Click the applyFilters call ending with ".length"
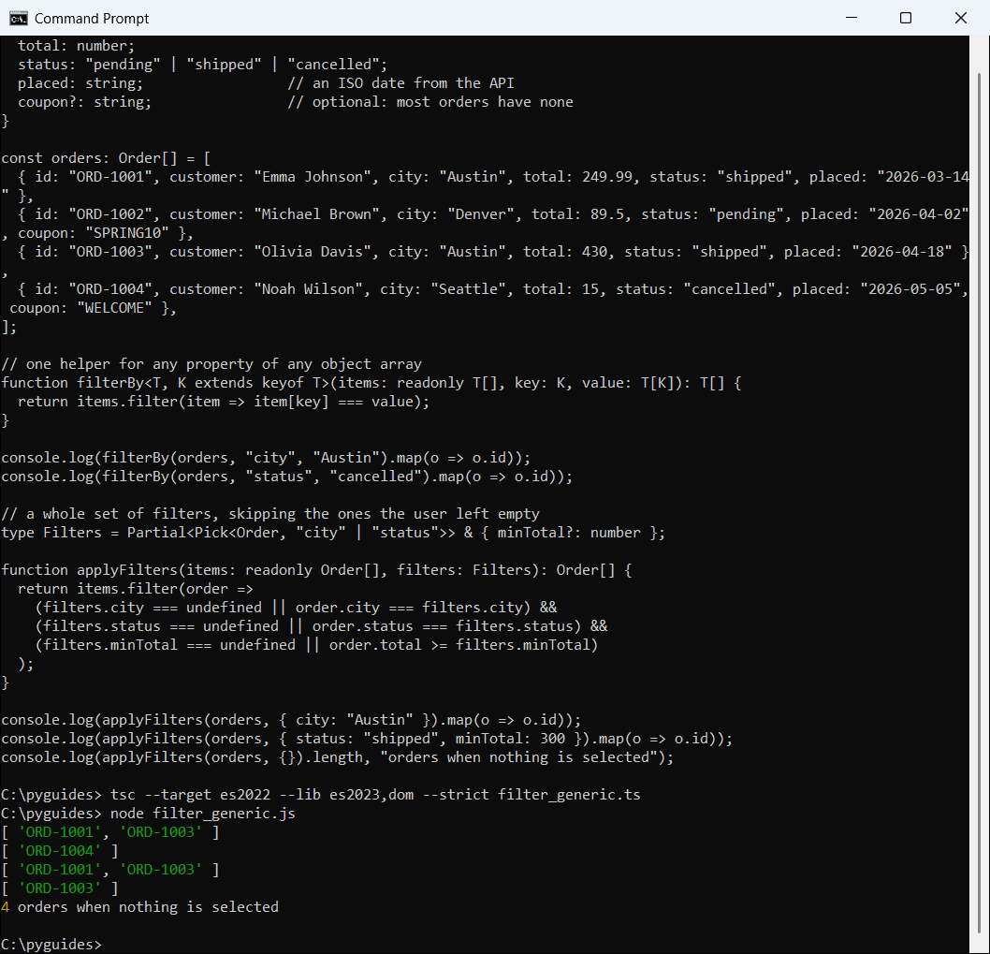Screen dimensions: 990x954 338,757
